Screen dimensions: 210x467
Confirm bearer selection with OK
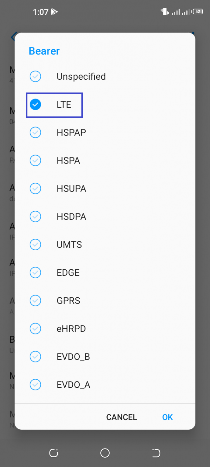pos(167,417)
